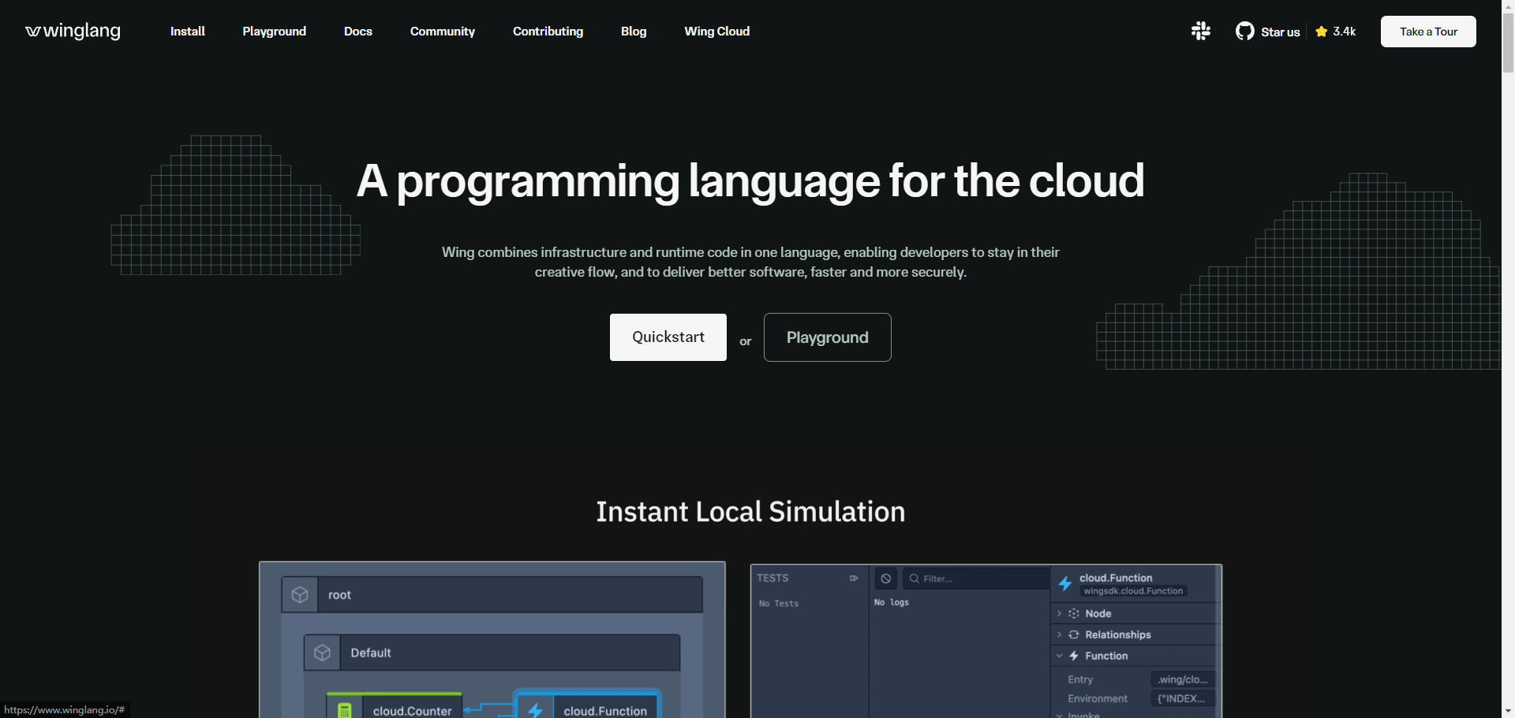Click the Take a Tour button

[x=1428, y=32]
